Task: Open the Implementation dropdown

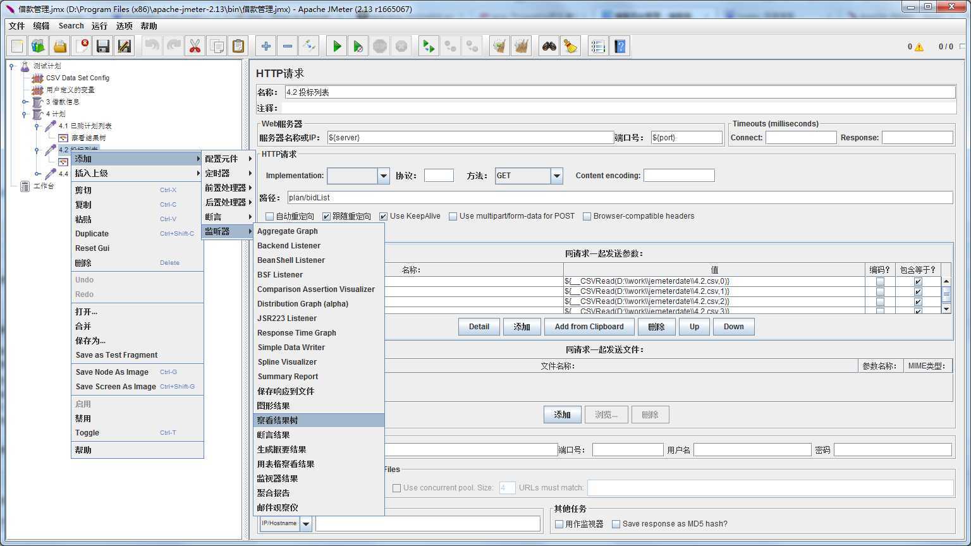Action: coord(383,176)
